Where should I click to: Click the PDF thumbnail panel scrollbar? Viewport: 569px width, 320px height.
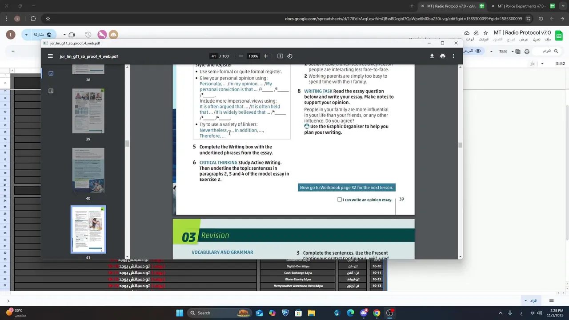tap(127, 143)
